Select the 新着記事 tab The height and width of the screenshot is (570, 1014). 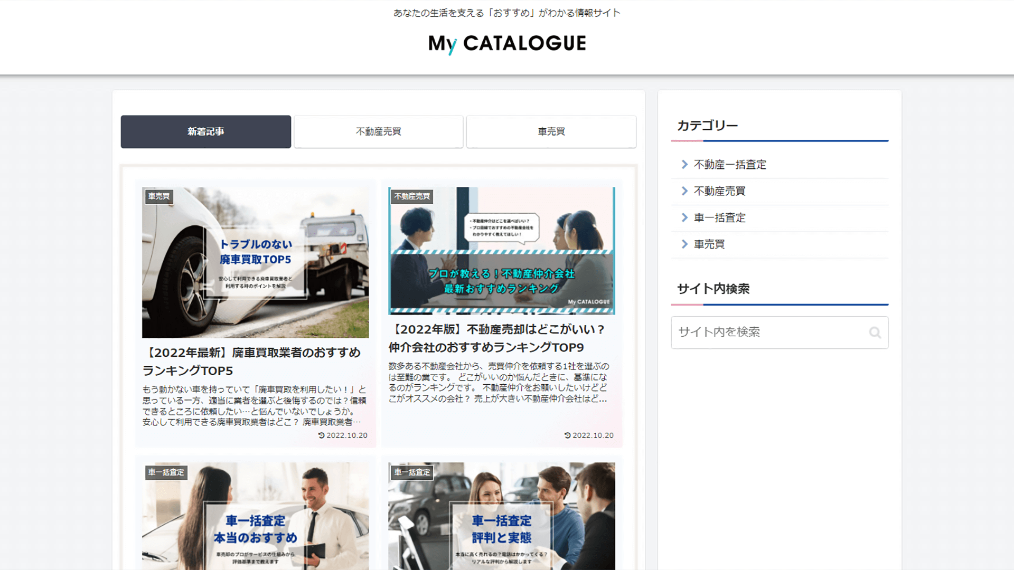[x=206, y=131]
